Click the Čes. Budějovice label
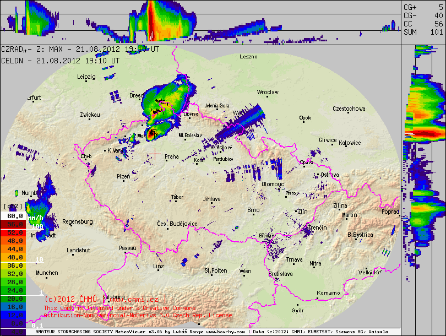This screenshot has width=446, height=336. point(177,224)
